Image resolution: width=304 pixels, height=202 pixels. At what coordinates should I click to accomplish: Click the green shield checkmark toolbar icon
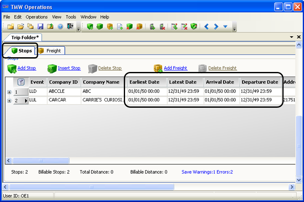click(194, 27)
